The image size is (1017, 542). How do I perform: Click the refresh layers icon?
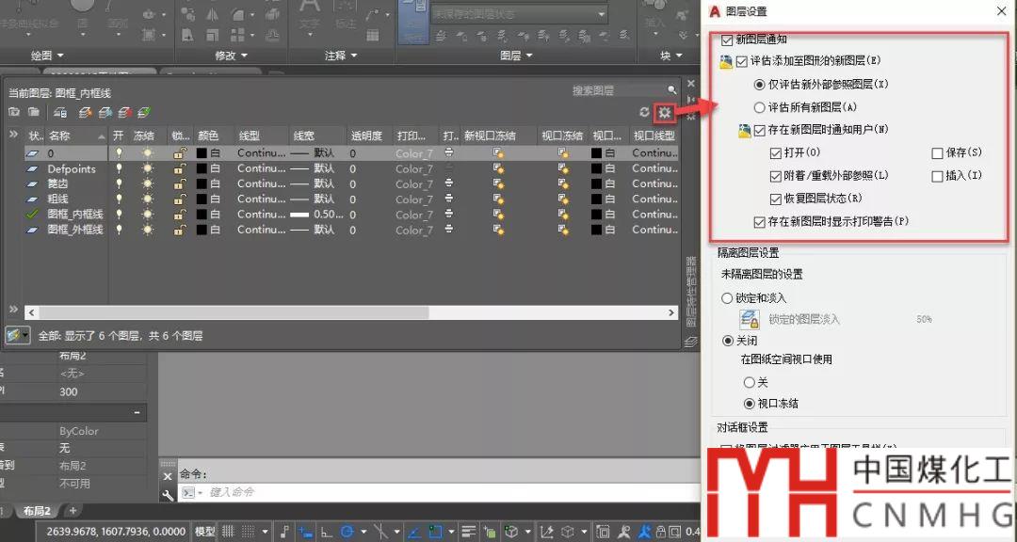click(x=645, y=113)
